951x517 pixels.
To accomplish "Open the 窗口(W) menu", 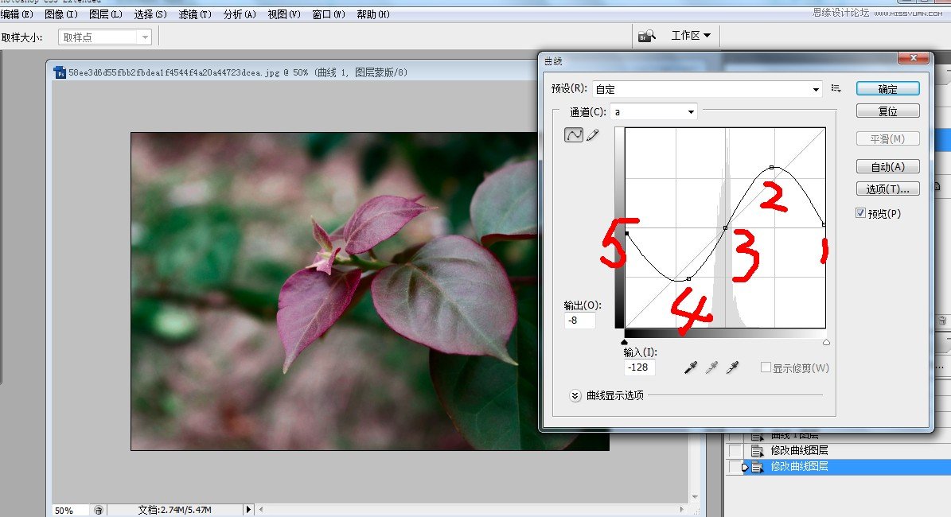I will [x=329, y=14].
